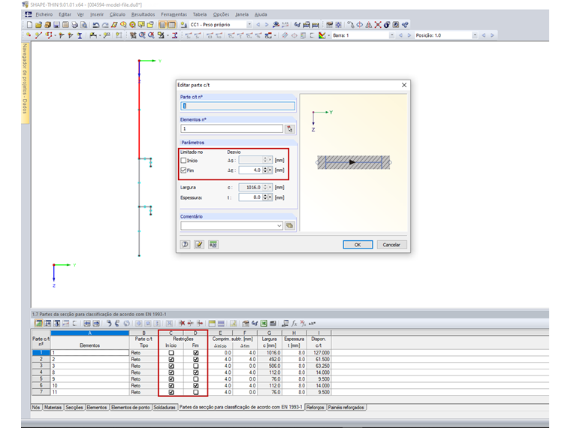Open the Posição: 1.0 dropdown
571x428 pixels.
tap(475, 35)
